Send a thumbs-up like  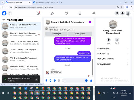pos(91,81)
